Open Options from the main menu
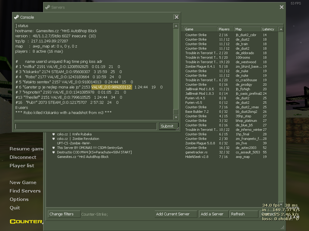The width and height of the screenshot is (309, 231). 19,199
